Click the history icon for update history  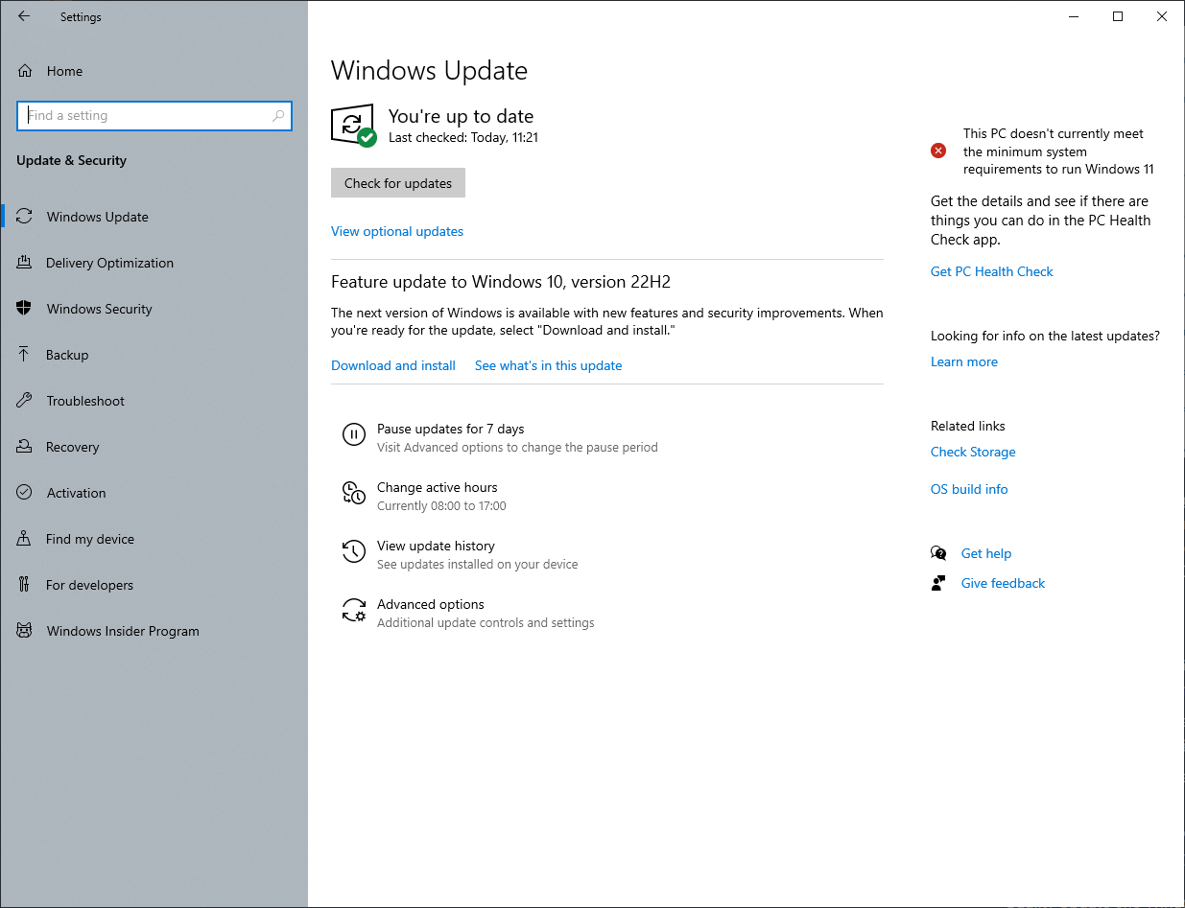[x=354, y=551]
